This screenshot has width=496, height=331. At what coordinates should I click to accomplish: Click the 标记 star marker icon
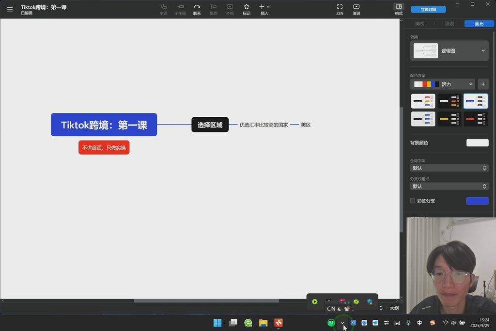[247, 7]
